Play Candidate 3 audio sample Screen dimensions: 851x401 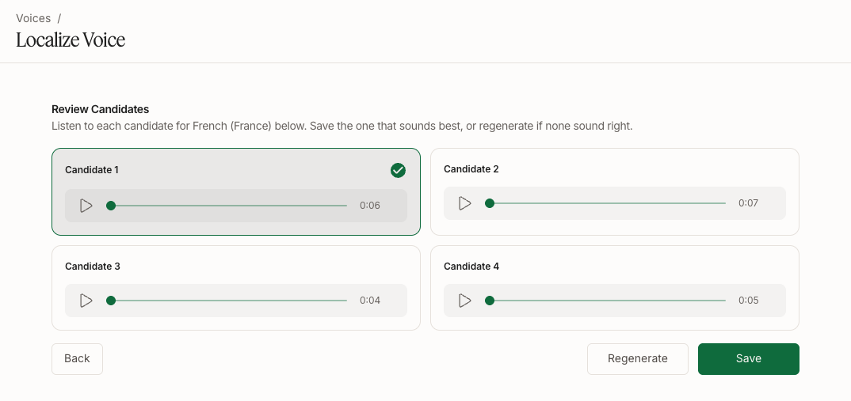(x=86, y=301)
